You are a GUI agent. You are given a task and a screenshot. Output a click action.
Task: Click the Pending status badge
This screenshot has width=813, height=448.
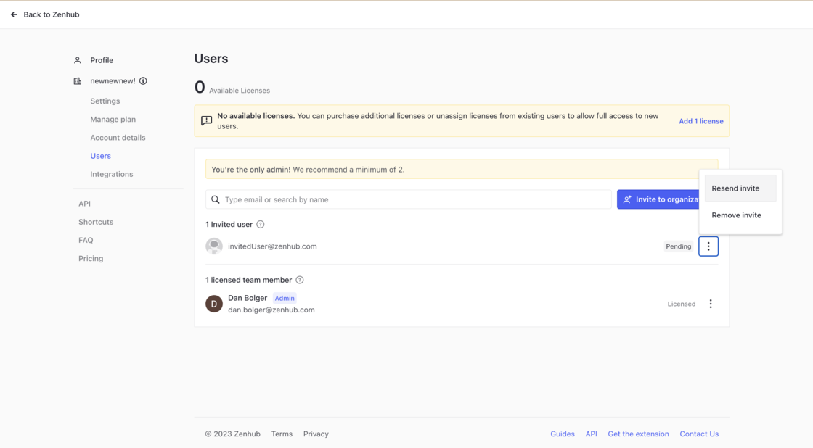(678, 246)
